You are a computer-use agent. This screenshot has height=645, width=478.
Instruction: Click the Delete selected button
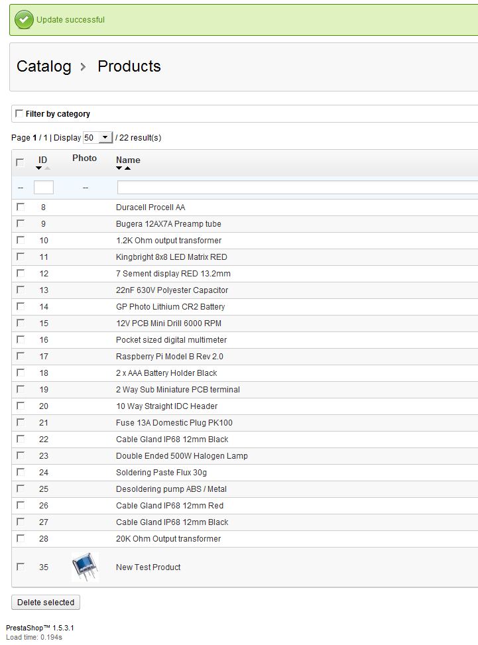click(x=46, y=602)
